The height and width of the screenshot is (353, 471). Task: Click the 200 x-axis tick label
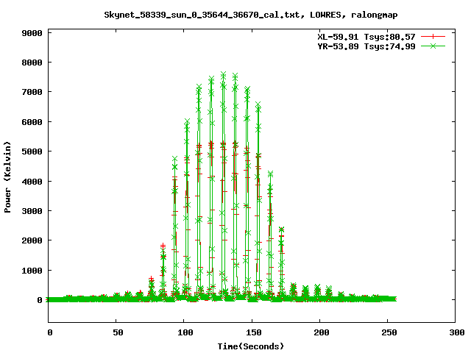click(322, 332)
